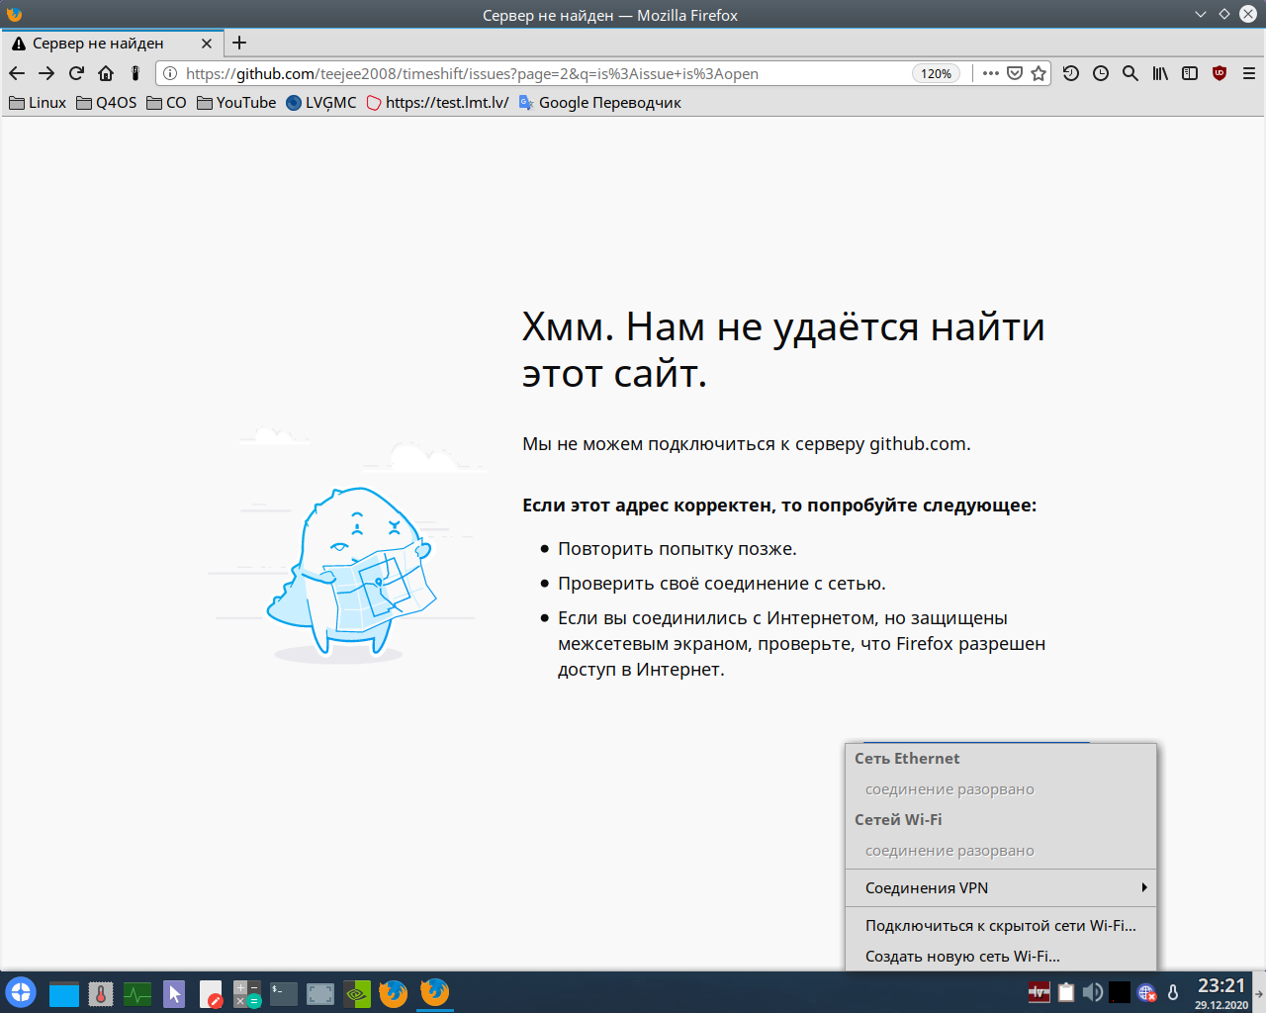The width and height of the screenshot is (1266, 1013).
Task: Click the forward navigation arrow
Action: [46, 73]
